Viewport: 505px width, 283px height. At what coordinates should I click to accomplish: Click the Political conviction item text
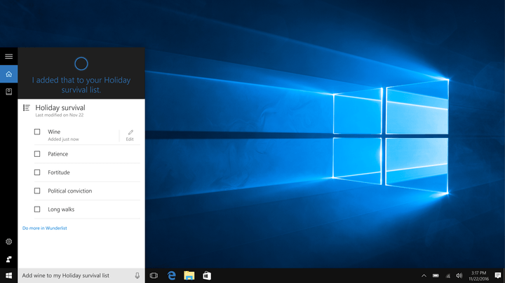(70, 191)
